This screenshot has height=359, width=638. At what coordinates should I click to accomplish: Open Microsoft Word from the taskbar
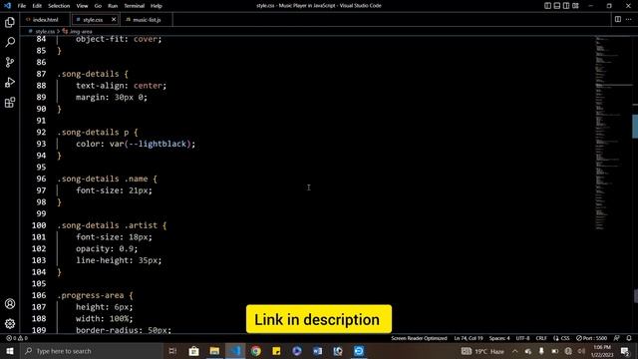click(318, 351)
